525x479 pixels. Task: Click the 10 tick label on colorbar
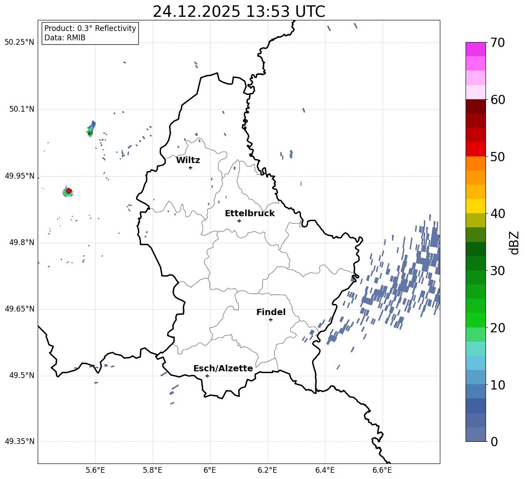click(497, 385)
